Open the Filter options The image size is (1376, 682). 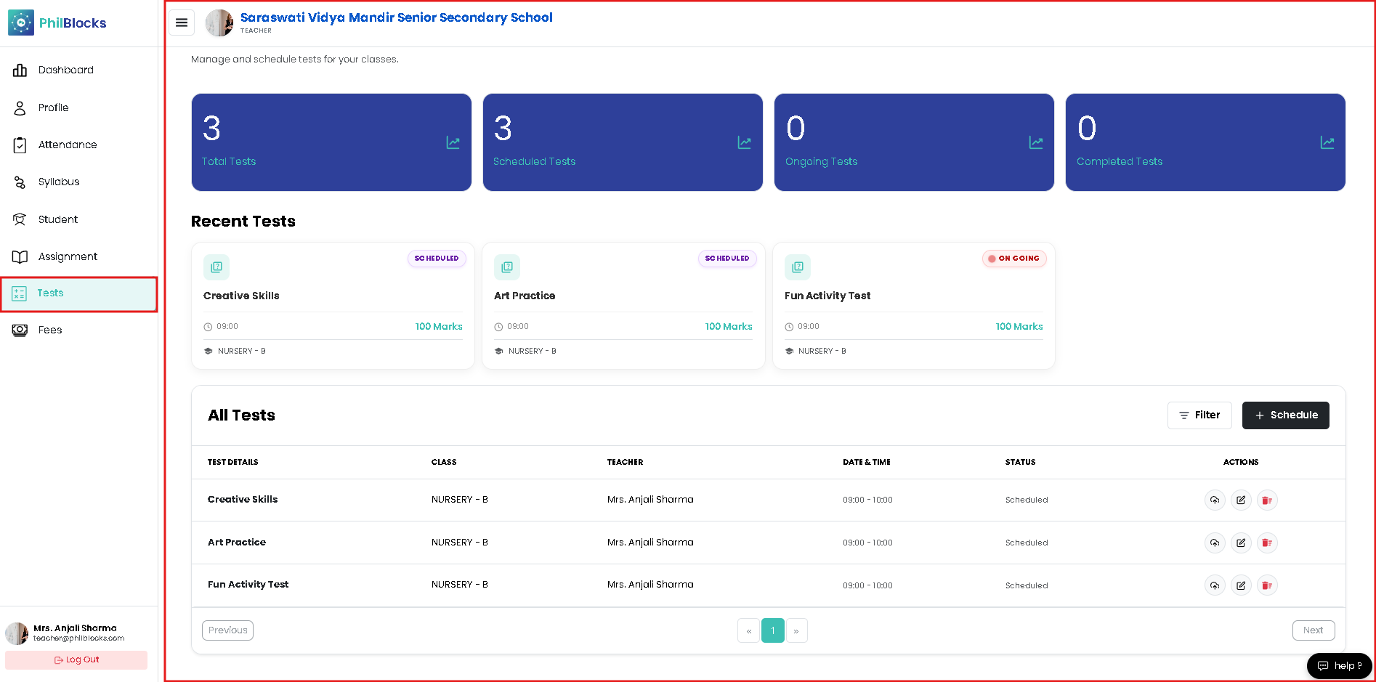1199,415
